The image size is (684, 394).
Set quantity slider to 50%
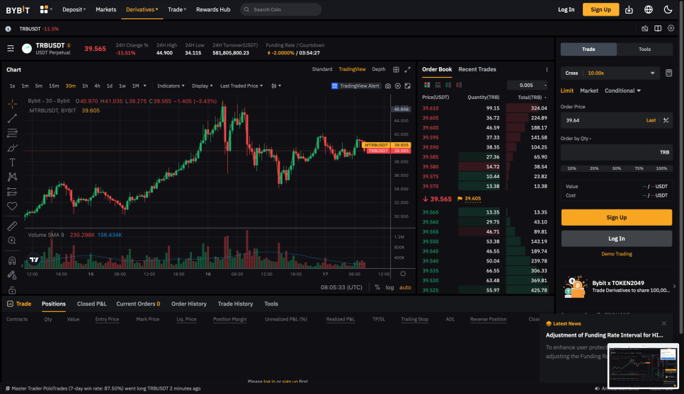pyautogui.click(x=617, y=168)
